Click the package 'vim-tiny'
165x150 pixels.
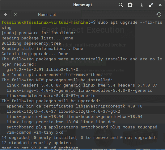[x=44, y=132]
